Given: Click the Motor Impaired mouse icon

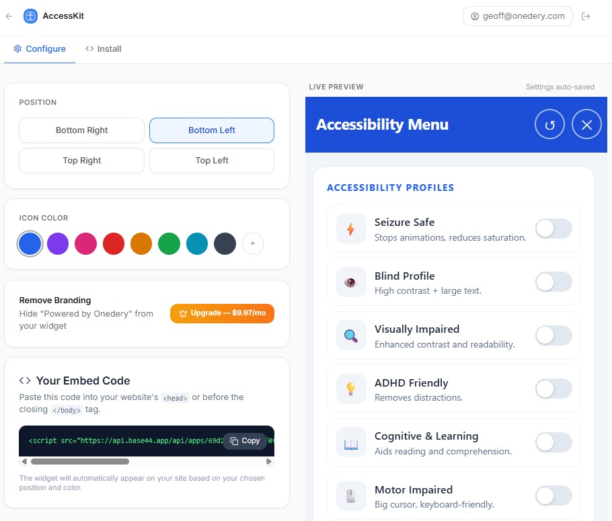Looking at the screenshot, I should tap(351, 496).
